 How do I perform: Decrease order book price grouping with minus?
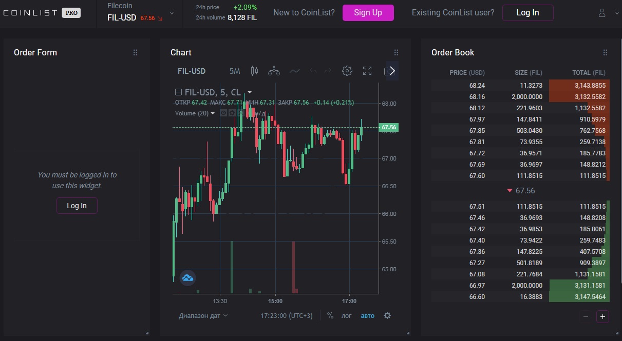[586, 316]
